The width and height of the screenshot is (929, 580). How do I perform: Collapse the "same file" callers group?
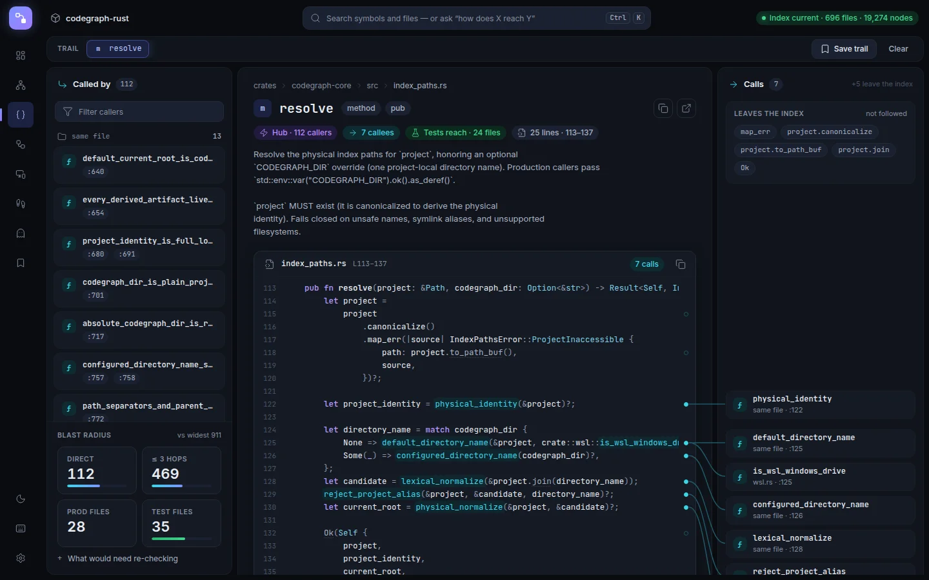[x=139, y=136]
